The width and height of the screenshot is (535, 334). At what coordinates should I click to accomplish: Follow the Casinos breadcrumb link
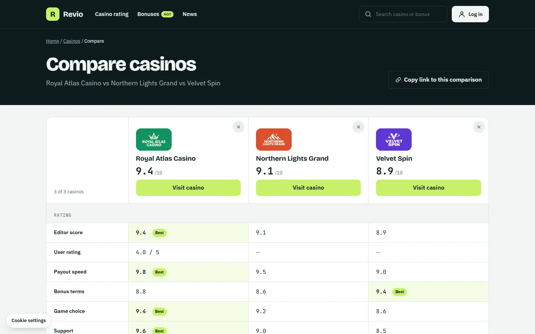point(72,41)
